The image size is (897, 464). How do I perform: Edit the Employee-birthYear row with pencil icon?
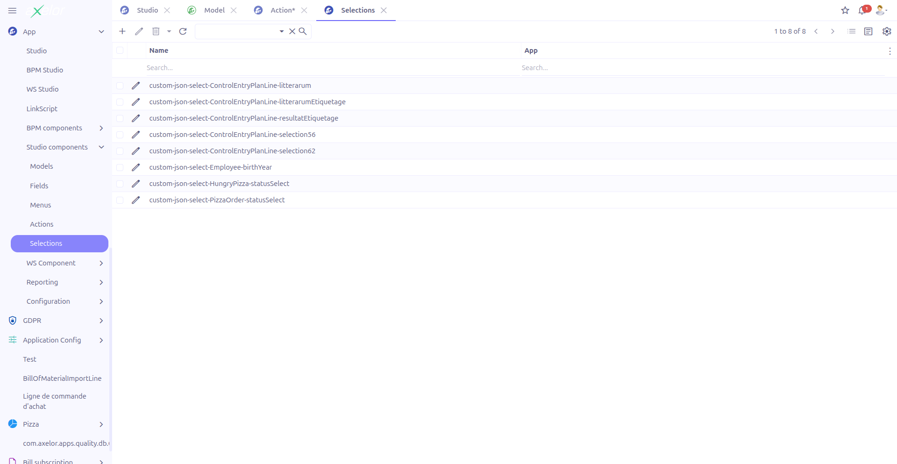[x=136, y=167]
